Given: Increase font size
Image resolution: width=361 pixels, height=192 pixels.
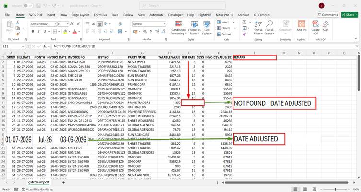Looking at the screenshot, I should [x=72, y=23].
